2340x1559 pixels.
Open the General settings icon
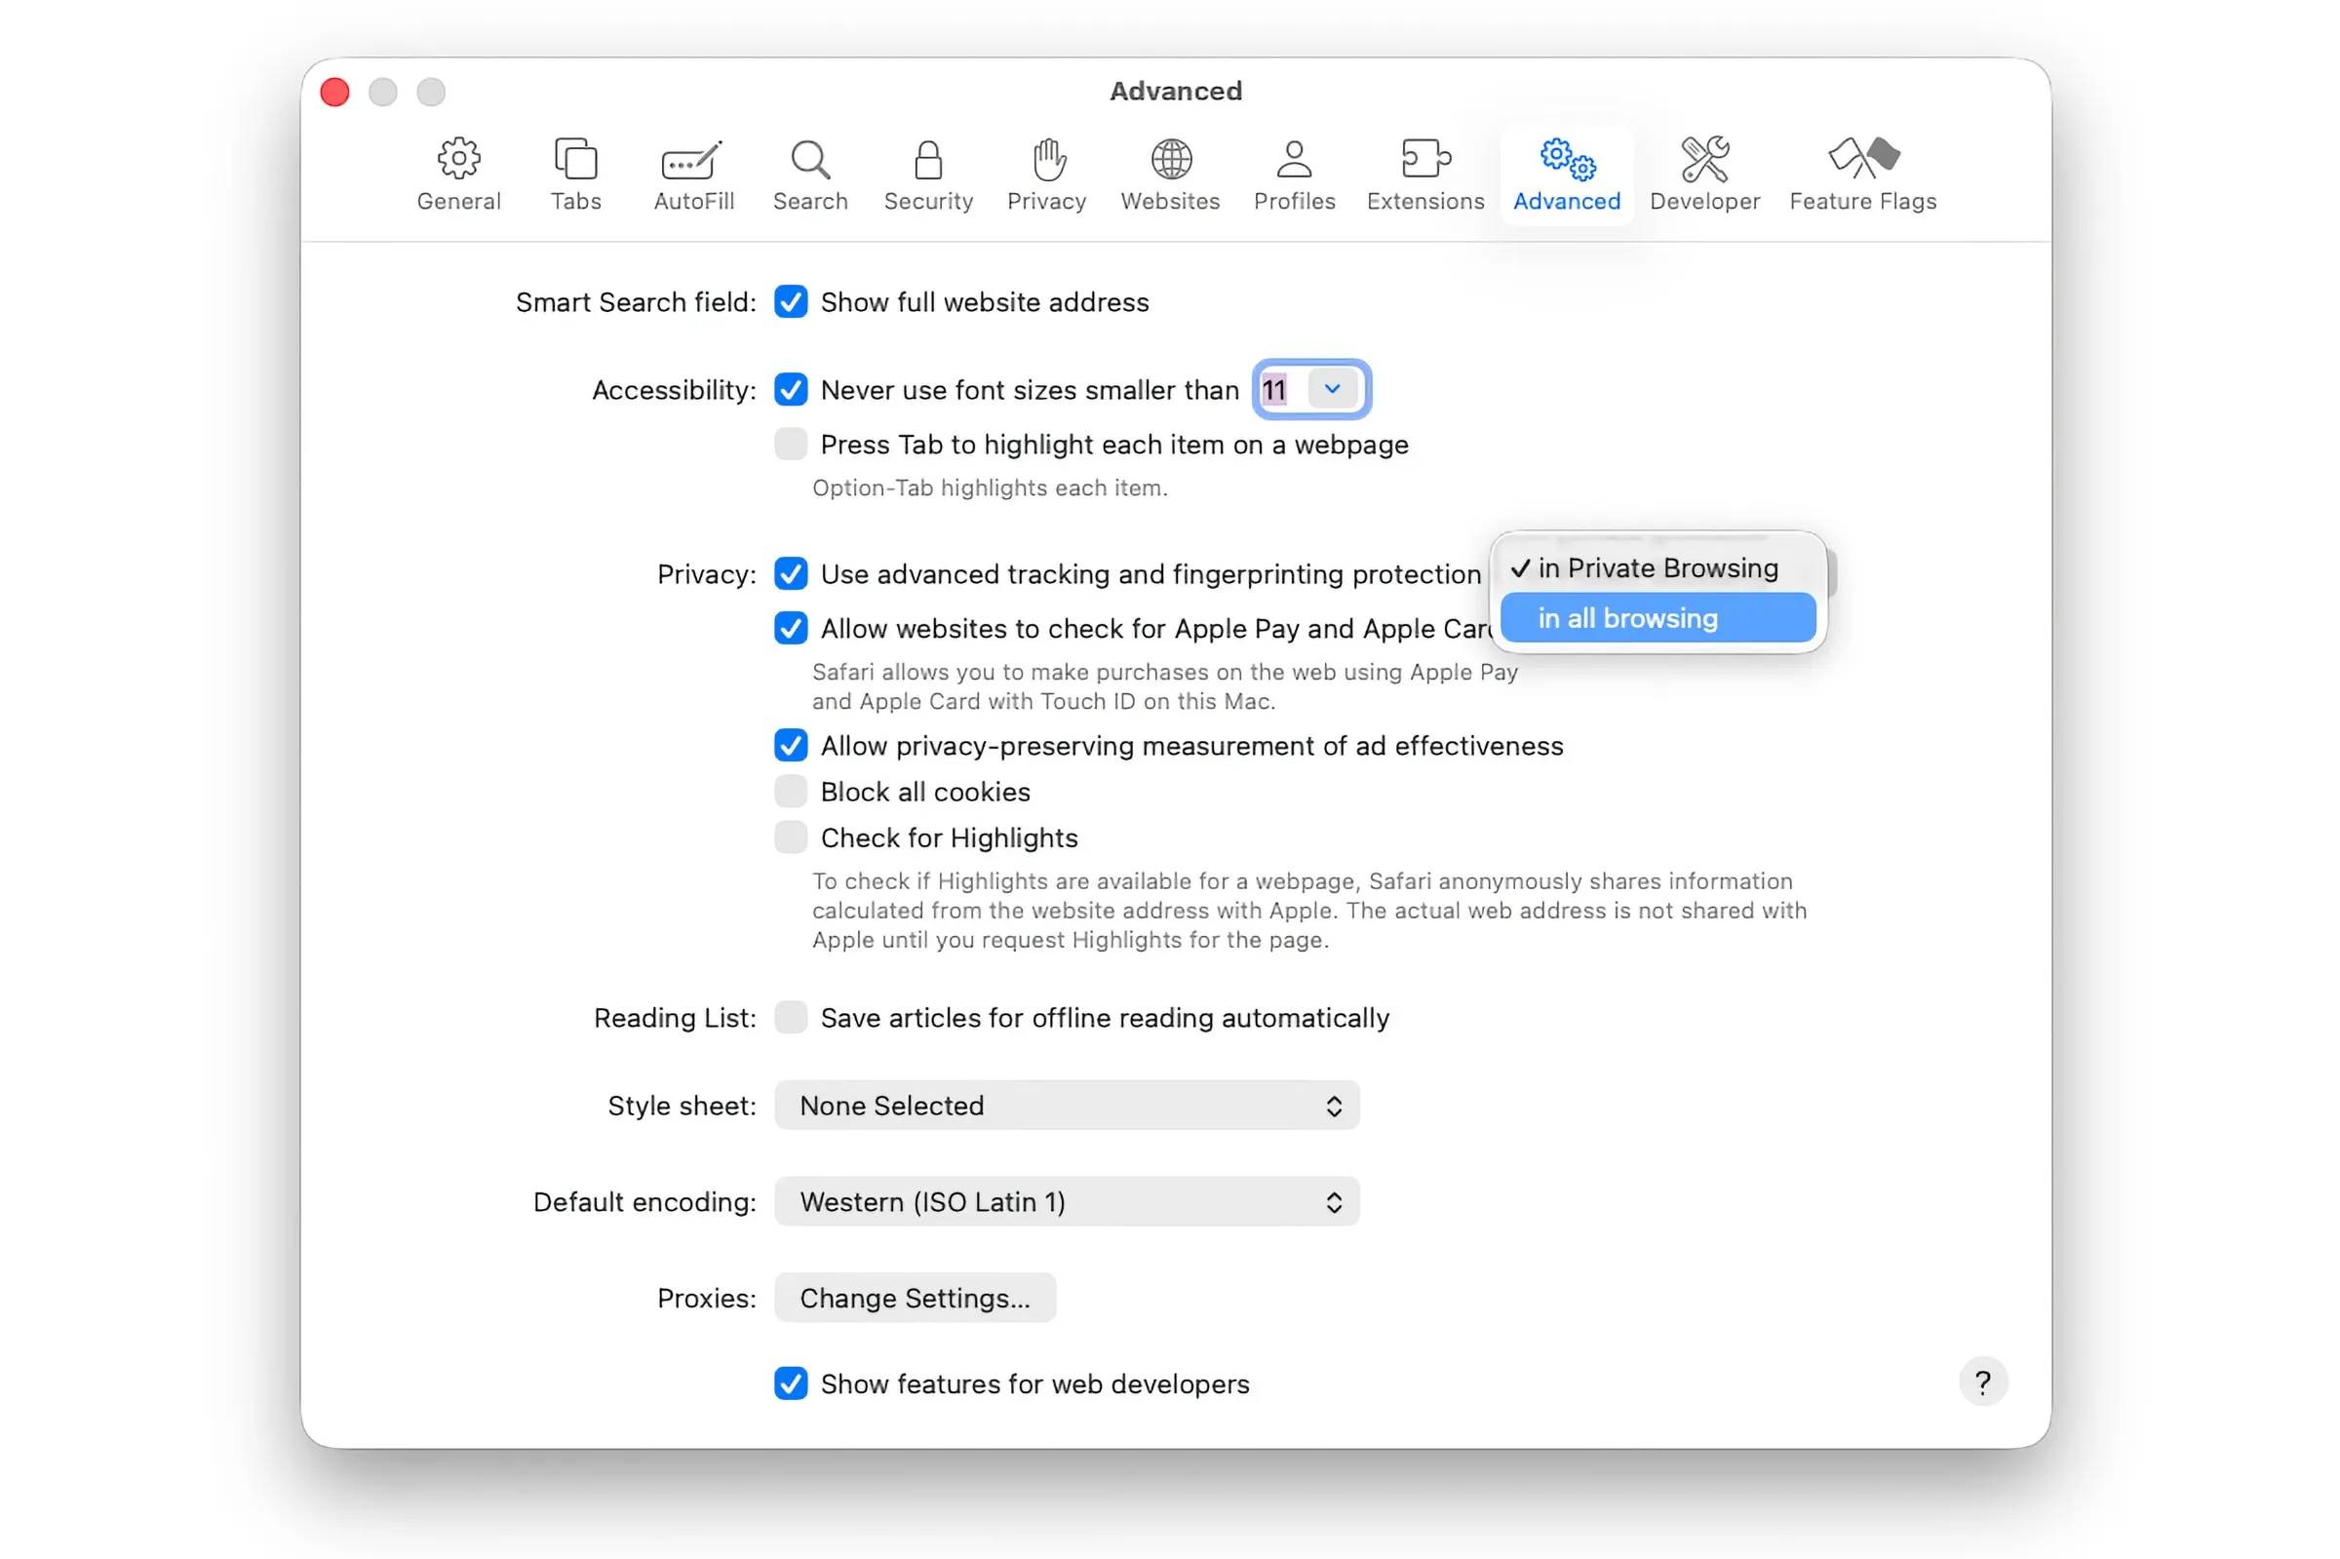[458, 174]
